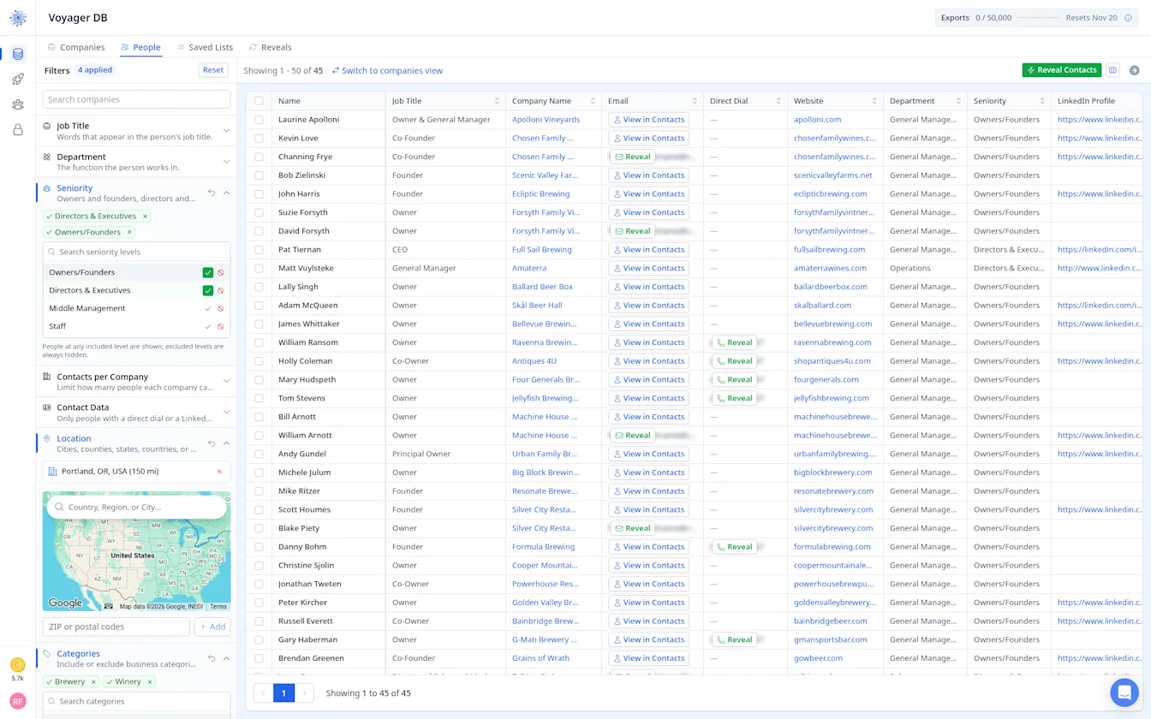Image resolution: width=1151 pixels, height=719 pixels.
Task: Expand the Department filter section
Action: coord(226,162)
